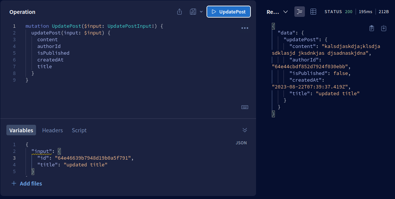Viewport: 395px width, 199px height.
Task: Select the JSON response view icon
Action: pyautogui.click(x=300, y=12)
